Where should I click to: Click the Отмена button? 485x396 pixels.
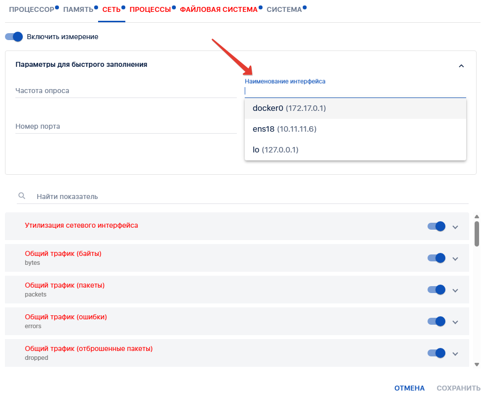(409, 388)
